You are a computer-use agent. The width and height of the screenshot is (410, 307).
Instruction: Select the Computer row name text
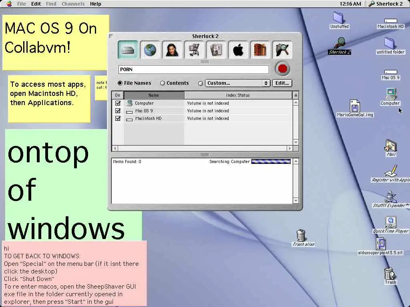click(144, 103)
